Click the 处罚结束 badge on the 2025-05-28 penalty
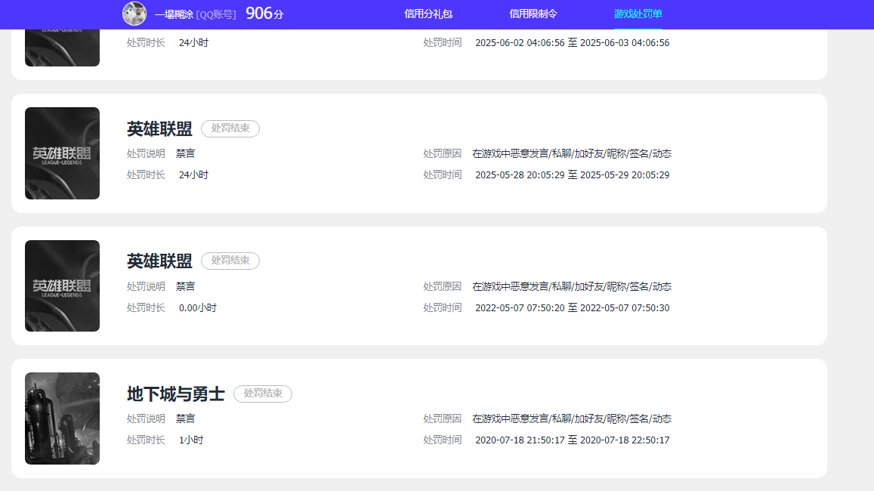The height and width of the screenshot is (491, 874). click(230, 128)
